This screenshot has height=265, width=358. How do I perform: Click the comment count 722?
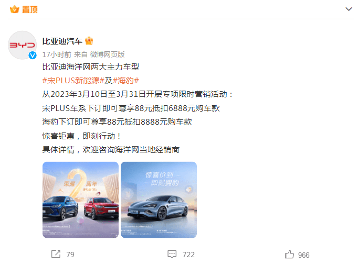188,255
